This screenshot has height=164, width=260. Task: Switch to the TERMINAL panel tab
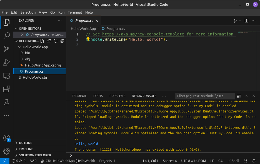[x=79, y=96]
